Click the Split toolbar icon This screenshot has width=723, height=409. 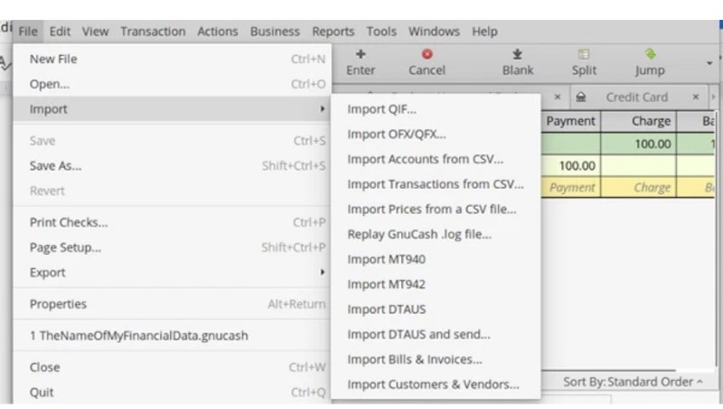[584, 54]
